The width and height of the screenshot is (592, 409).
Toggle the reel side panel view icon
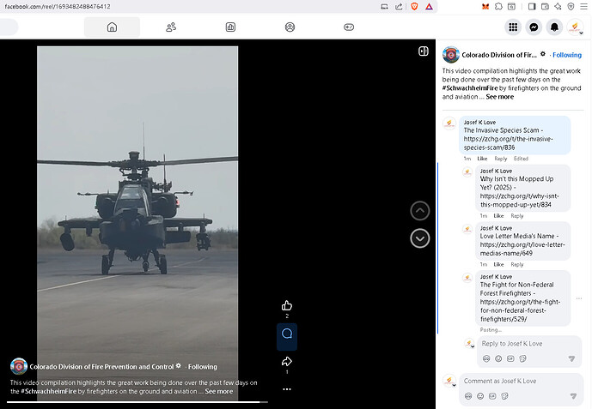click(x=423, y=51)
